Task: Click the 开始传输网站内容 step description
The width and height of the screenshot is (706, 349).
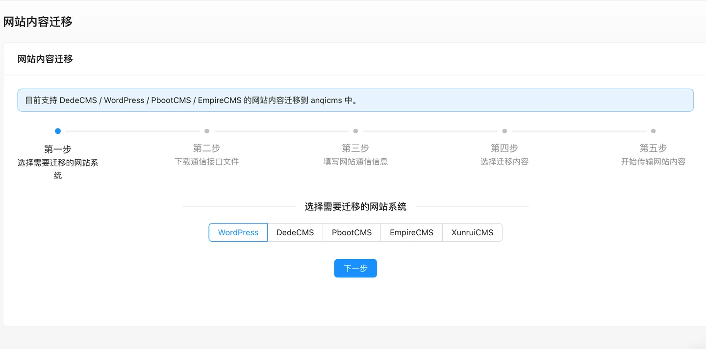Action: click(x=653, y=161)
